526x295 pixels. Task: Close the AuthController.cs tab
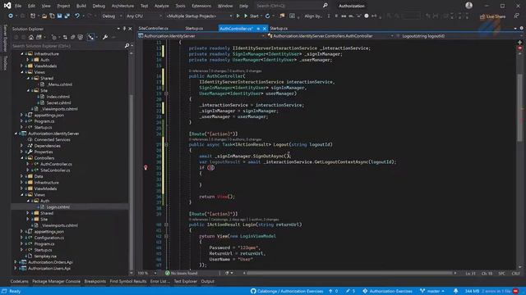click(265, 29)
